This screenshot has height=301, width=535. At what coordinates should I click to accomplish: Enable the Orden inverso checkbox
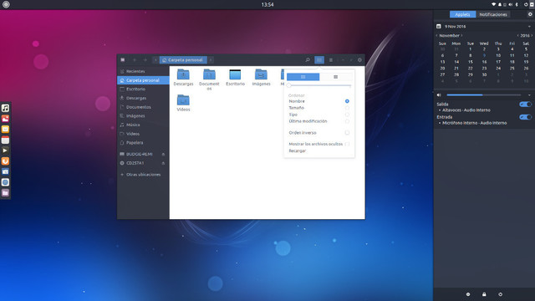point(347,132)
